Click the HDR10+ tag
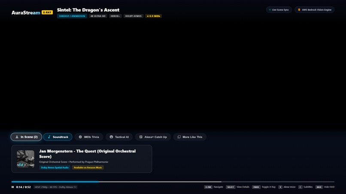346x194 pixels. 115,16
